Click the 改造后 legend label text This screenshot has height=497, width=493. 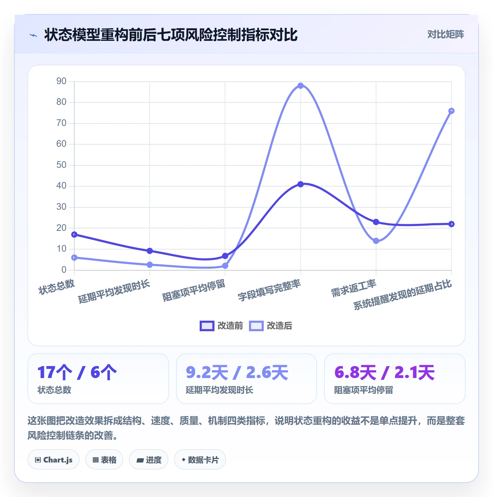coord(280,326)
